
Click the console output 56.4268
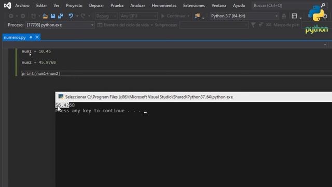(x=65, y=105)
